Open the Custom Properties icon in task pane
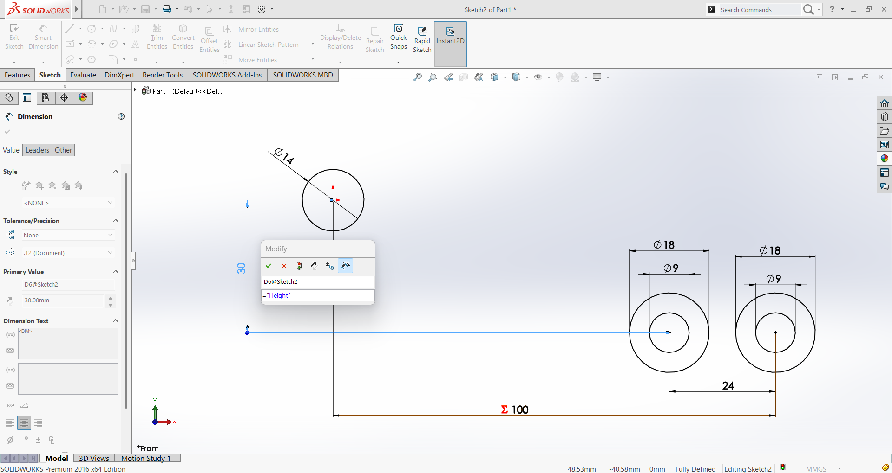 (x=884, y=173)
